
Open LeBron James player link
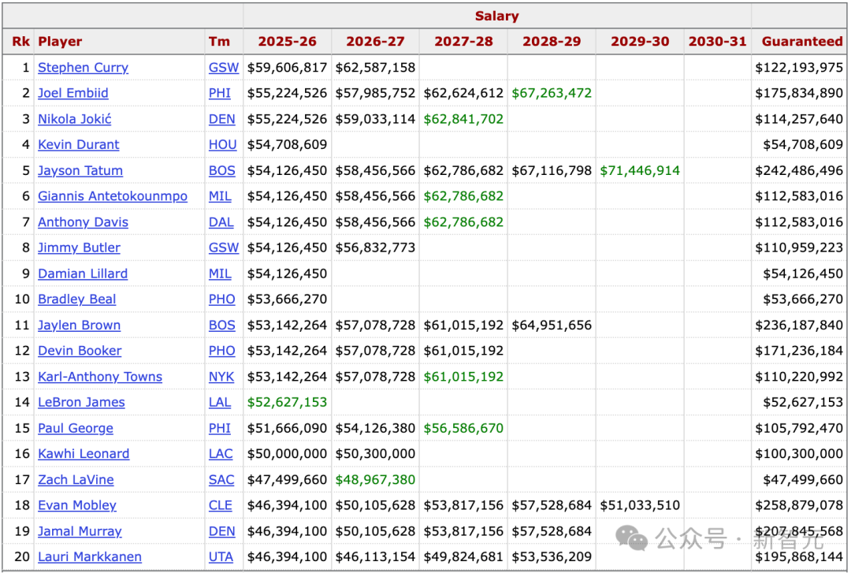point(81,403)
